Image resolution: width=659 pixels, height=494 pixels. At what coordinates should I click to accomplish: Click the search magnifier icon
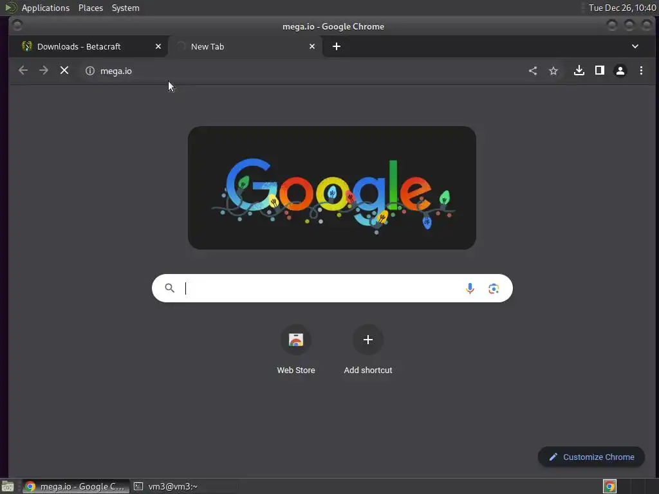170,288
